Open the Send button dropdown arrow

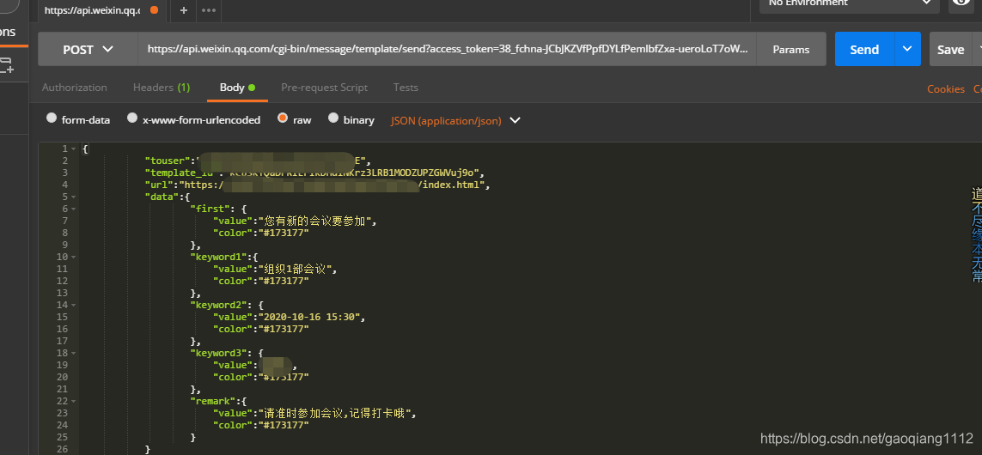(907, 50)
